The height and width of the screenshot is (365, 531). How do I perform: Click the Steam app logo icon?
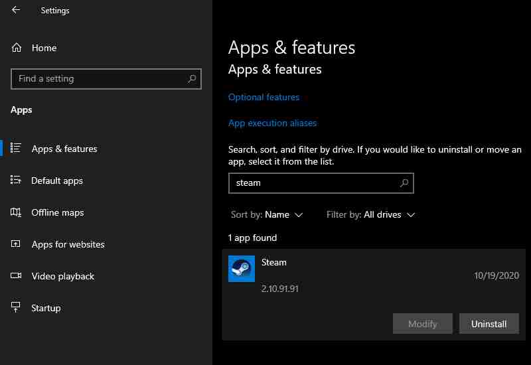[242, 269]
